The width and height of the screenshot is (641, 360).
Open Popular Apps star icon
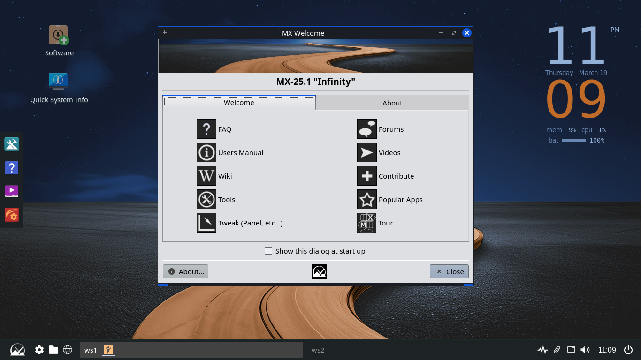coord(366,199)
